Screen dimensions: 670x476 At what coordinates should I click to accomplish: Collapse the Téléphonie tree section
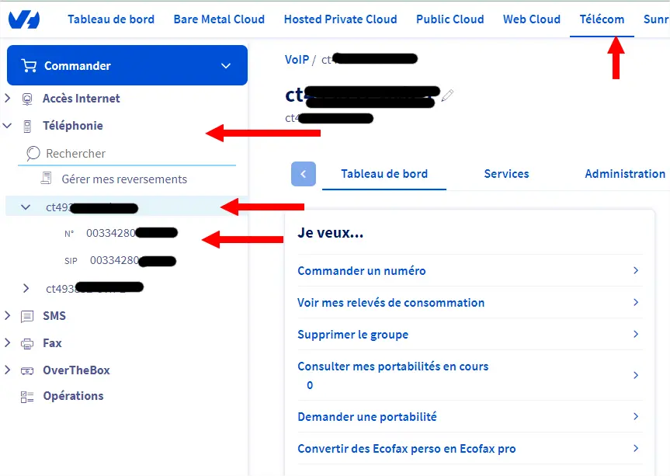point(8,126)
